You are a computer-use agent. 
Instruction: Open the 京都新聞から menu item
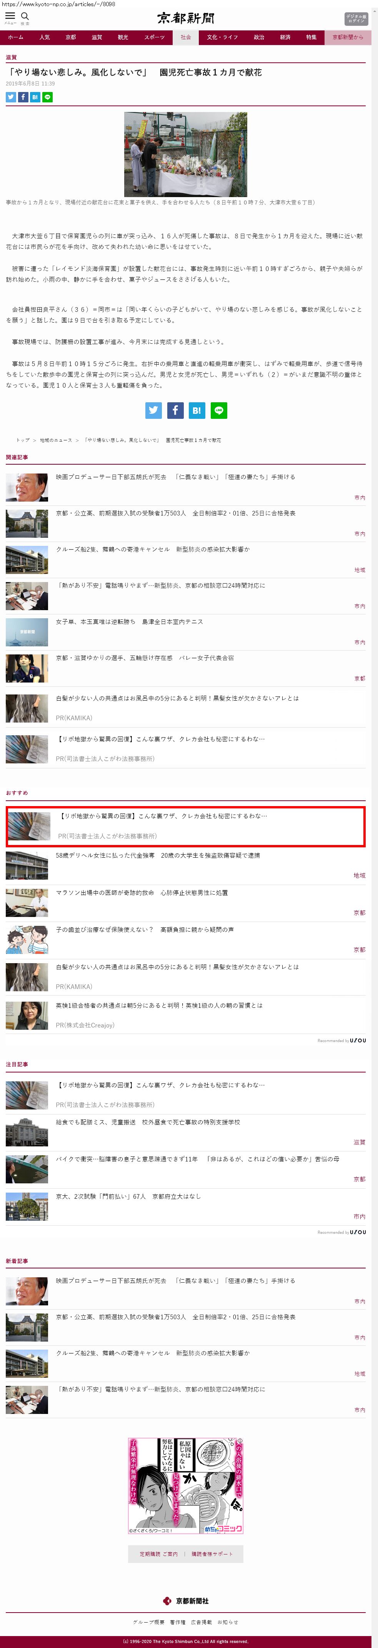pos(347,37)
